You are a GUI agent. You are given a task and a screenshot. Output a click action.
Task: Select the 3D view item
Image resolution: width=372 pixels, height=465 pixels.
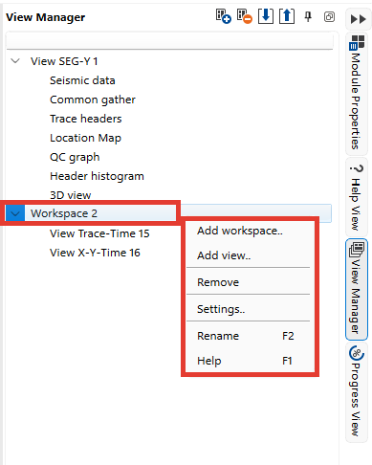[71, 195]
